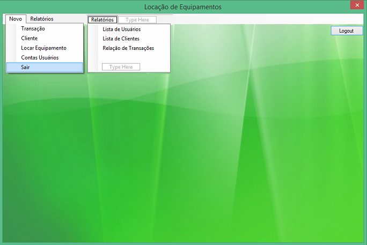Click the Type Here box beside Relatórios header
Image resolution: width=367 pixels, height=245 pixels.
137,20
